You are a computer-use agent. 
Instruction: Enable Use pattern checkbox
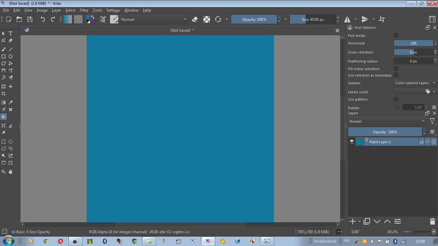396,99
